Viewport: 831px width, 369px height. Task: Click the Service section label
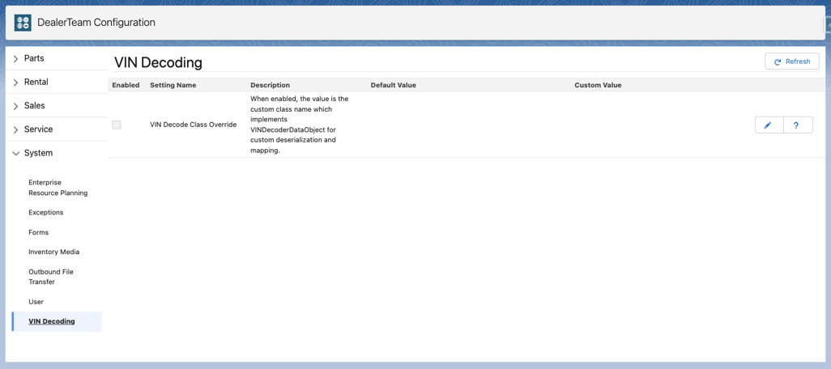38,129
